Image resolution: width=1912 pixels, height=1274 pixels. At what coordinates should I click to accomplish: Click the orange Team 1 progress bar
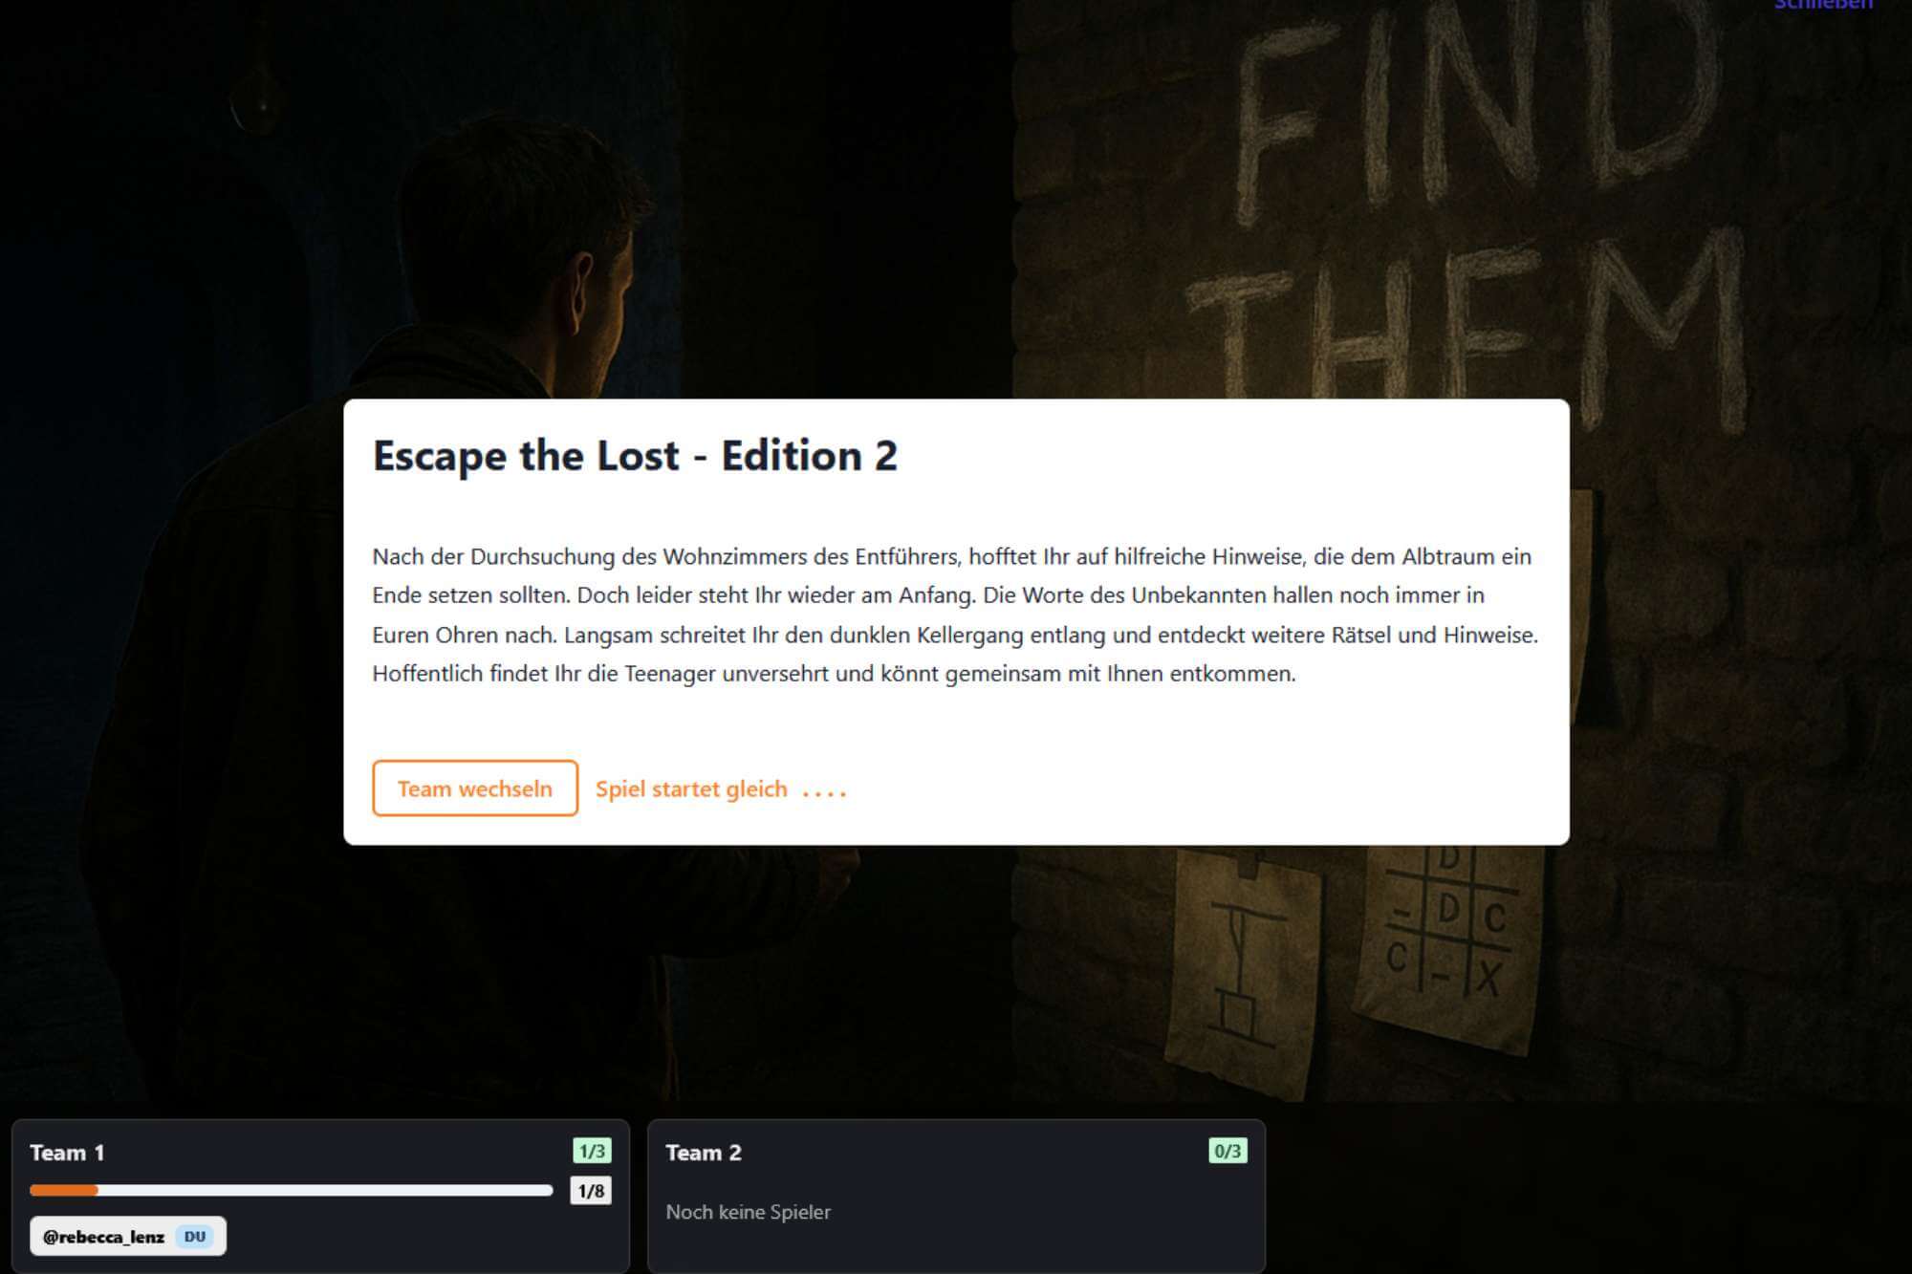click(x=292, y=1190)
